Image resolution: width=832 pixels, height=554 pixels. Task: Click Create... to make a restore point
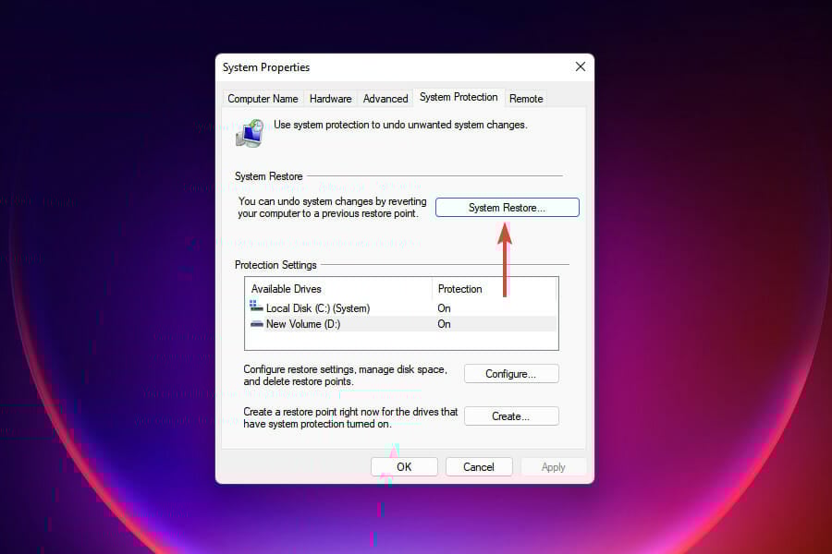point(511,416)
